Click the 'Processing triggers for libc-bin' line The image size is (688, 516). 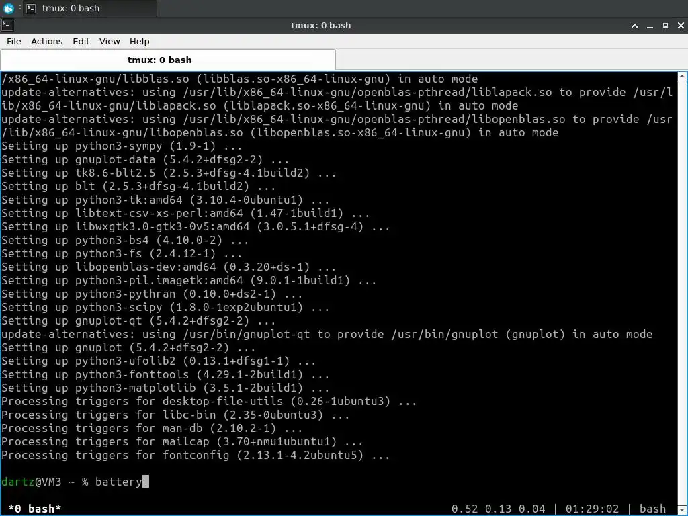tap(175, 415)
